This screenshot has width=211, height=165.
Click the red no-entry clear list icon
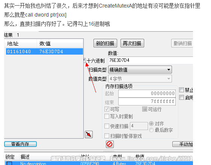tap(110, 144)
